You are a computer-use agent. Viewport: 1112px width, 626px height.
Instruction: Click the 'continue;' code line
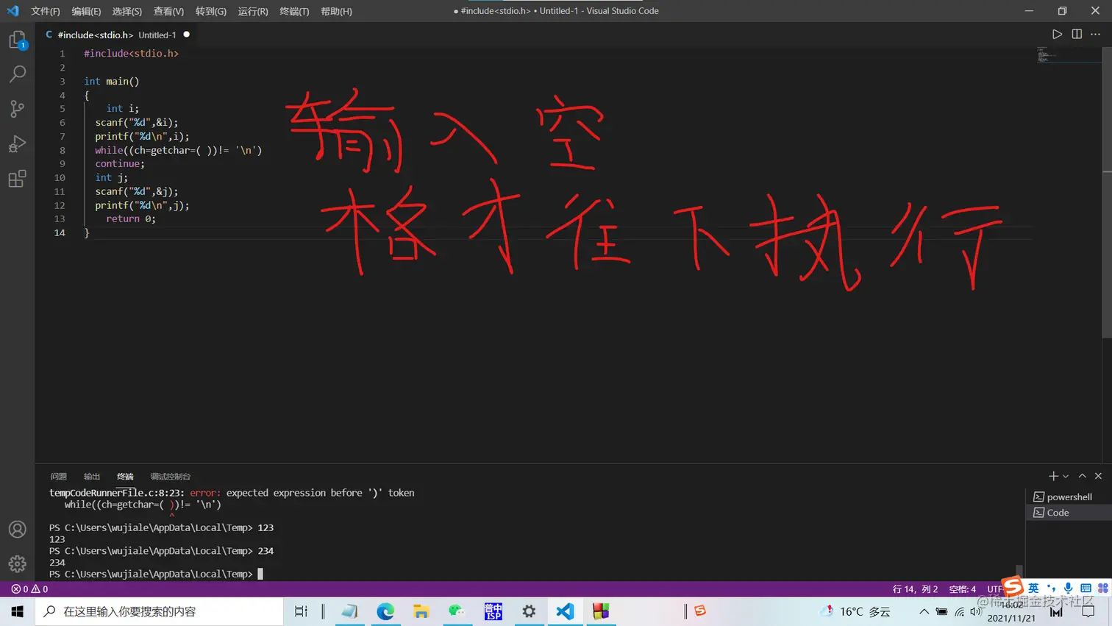tap(120, 164)
